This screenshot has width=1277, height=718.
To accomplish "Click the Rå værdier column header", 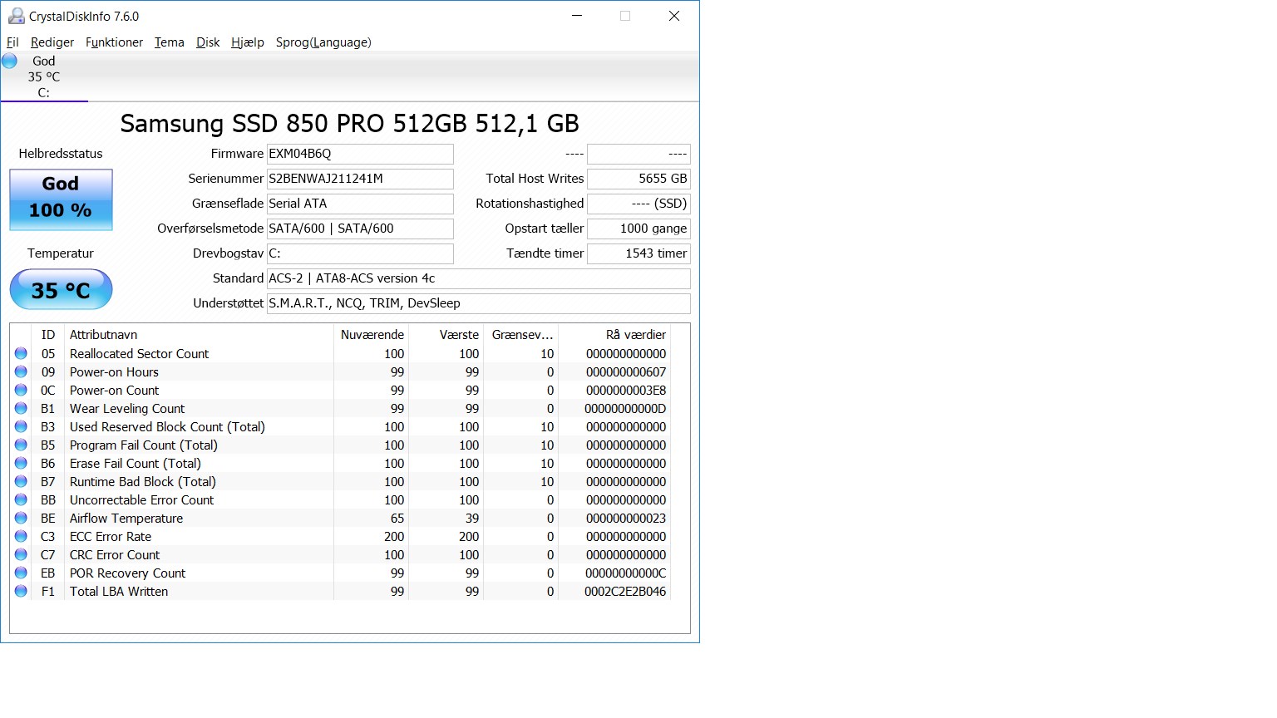I will [x=614, y=335].
